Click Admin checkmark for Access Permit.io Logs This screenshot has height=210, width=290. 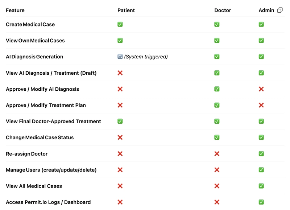point(261,202)
